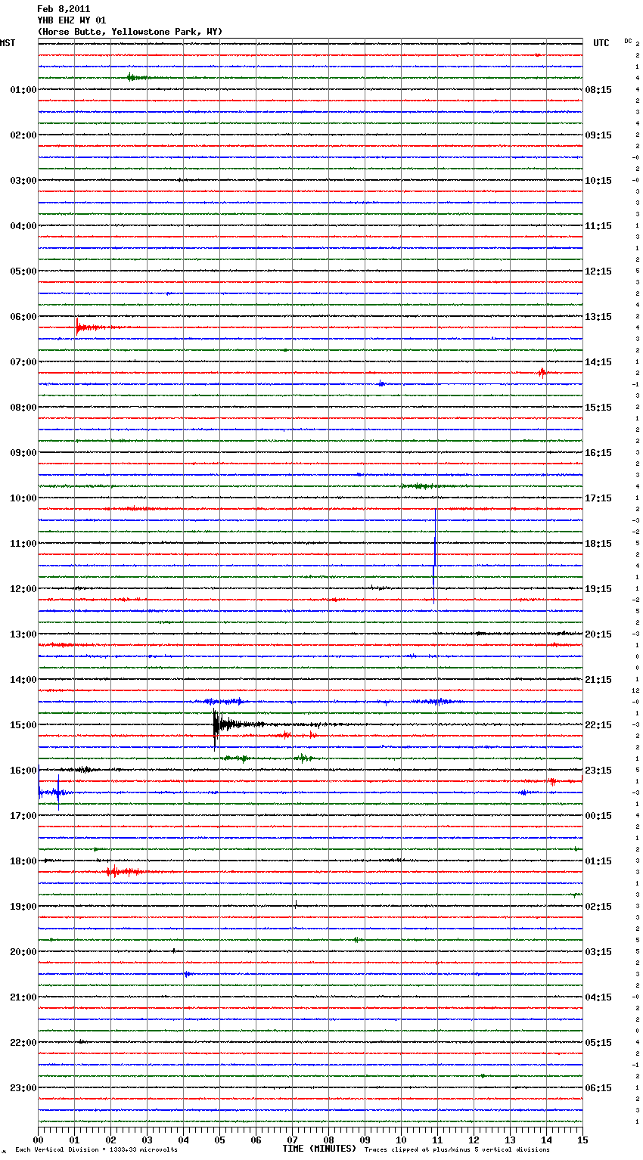The height and width of the screenshot is (1160, 643).
Task: Click the blue event burst below the 16:00 trace
Action: (x=53, y=792)
